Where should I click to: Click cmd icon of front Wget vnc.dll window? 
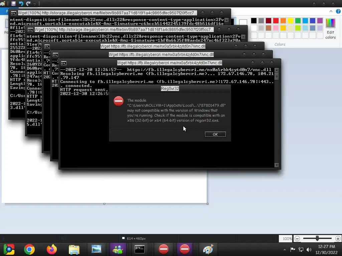click(x=63, y=63)
